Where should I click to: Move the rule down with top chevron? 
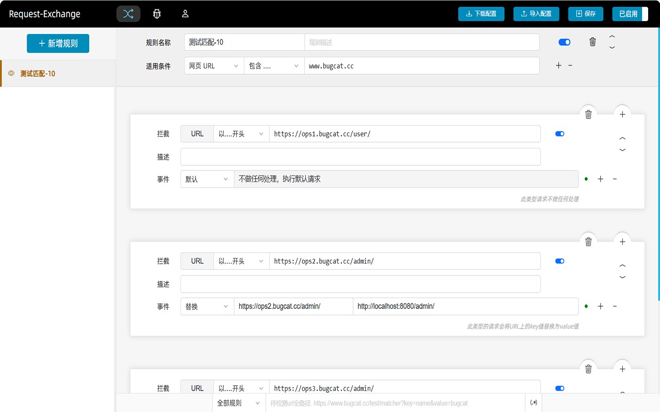point(612,47)
